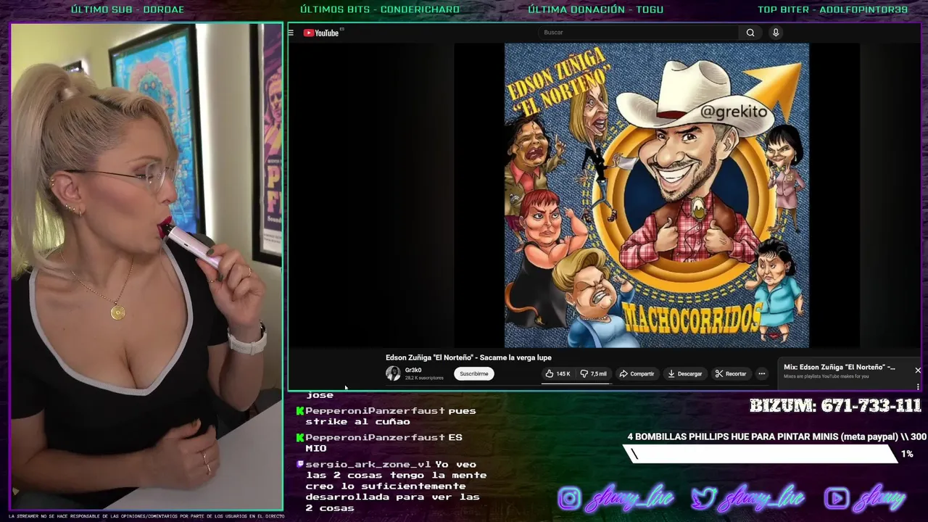928x522 pixels.
Task: Click the Instagram icon in the overlay
Action: coord(569,499)
